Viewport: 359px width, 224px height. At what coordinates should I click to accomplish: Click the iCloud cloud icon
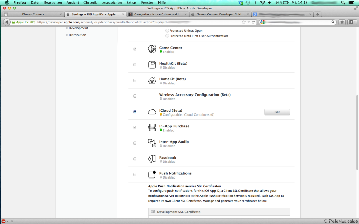point(152,112)
